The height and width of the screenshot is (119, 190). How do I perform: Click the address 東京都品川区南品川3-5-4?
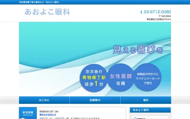pos(159,19)
